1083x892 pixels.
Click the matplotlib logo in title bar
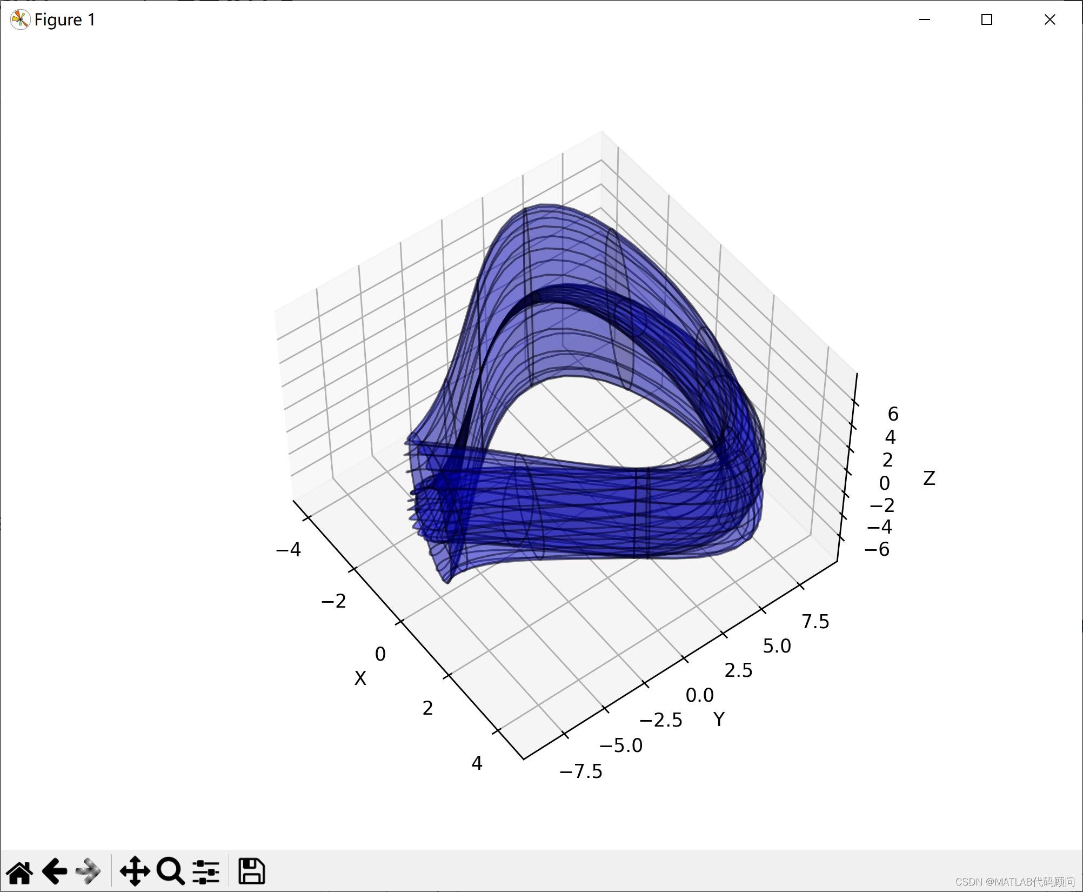point(20,19)
